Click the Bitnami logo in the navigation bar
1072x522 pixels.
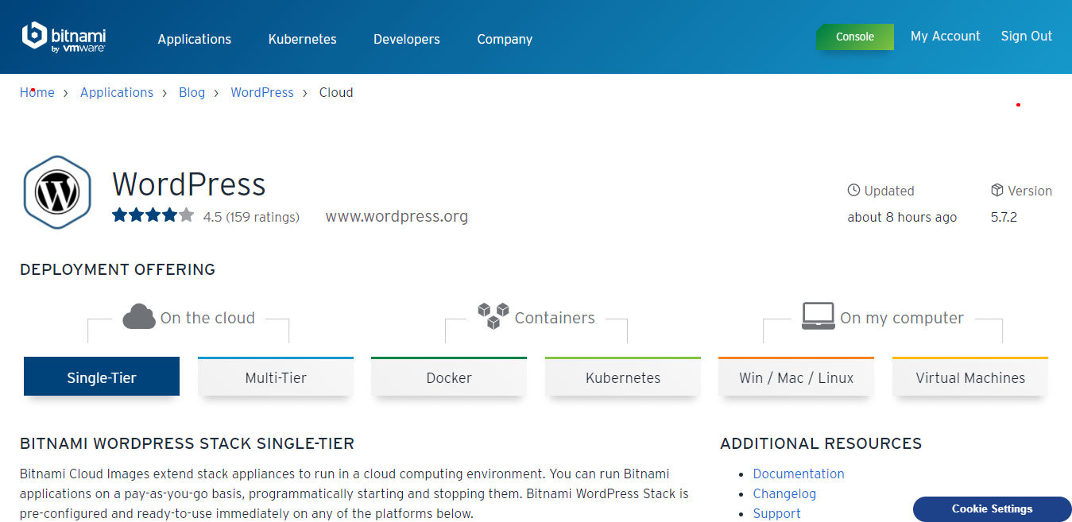[x=64, y=37]
